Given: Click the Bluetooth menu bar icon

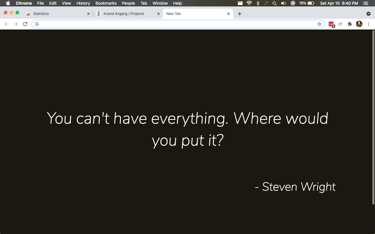Looking at the screenshot, I should tap(258, 3).
